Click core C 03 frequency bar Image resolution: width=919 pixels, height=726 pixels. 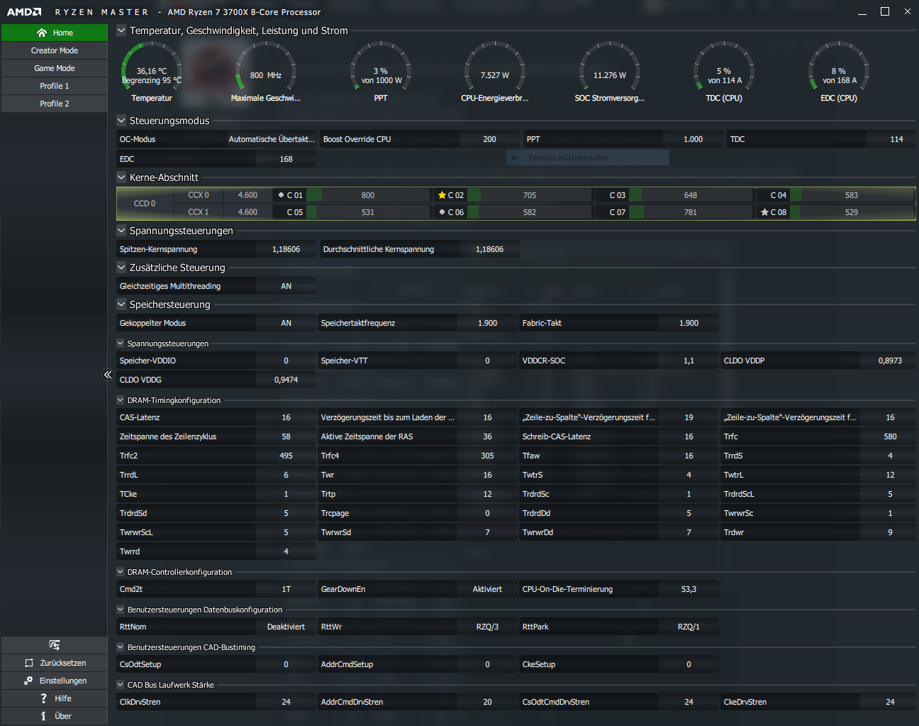click(691, 195)
